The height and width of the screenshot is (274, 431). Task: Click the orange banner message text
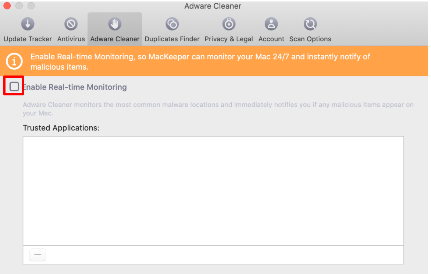(200, 62)
